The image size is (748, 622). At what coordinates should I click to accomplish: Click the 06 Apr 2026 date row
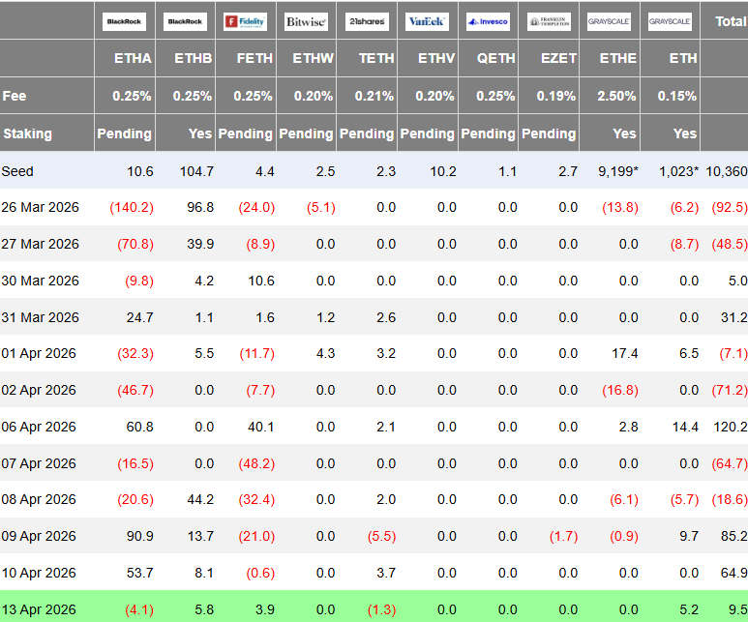pyautogui.click(x=374, y=427)
